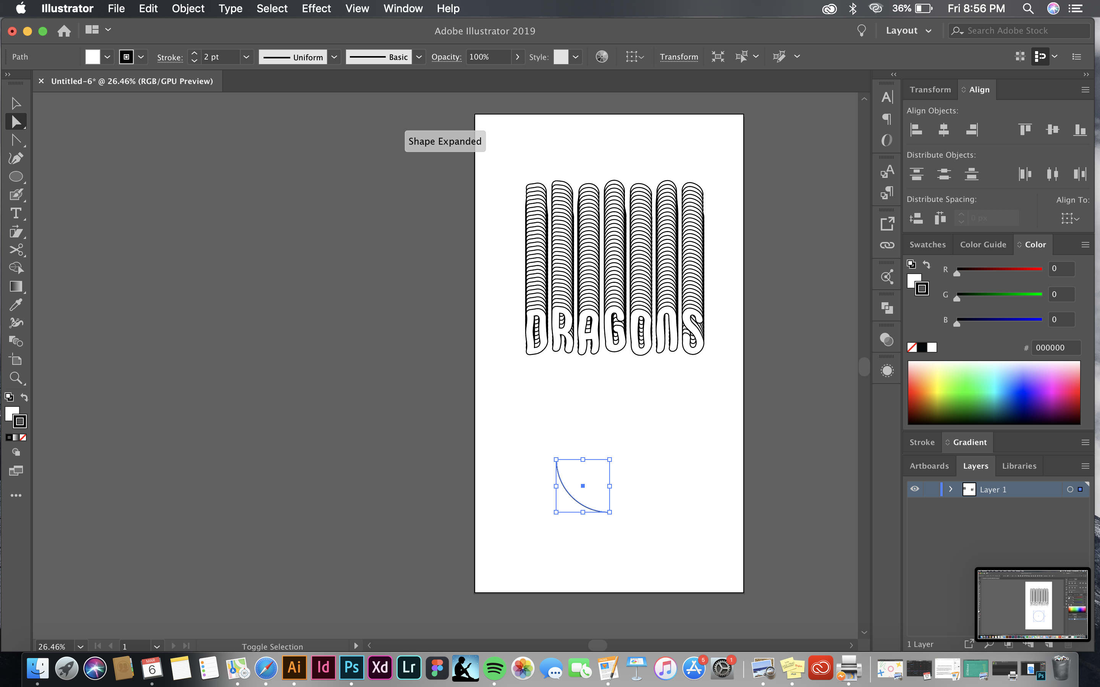Click the Gradient panel label

[x=969, y=442]
